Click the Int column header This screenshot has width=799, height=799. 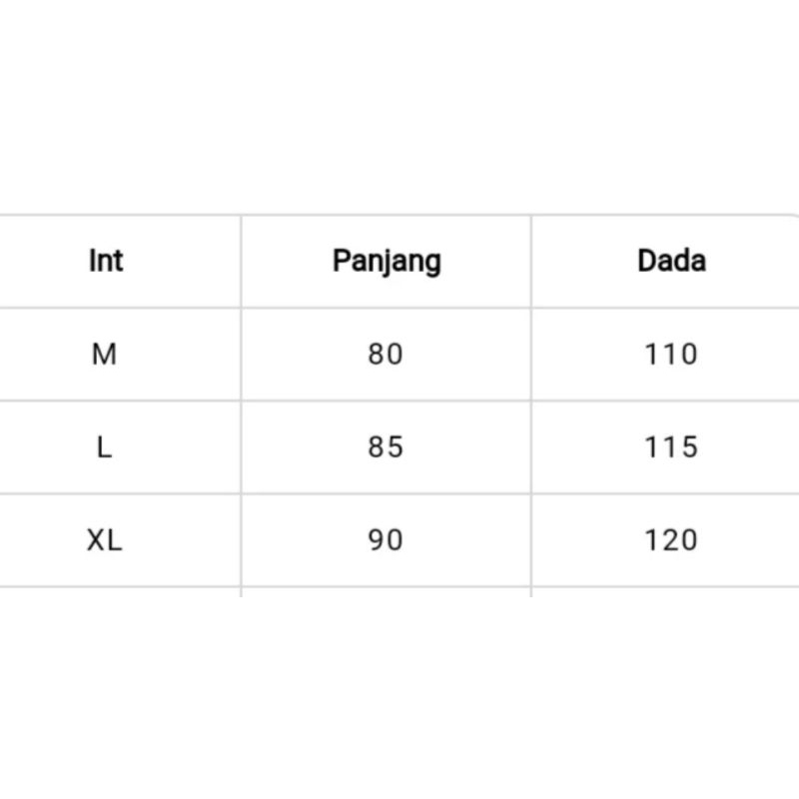pos(106,261)
